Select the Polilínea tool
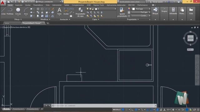 point(10,11)
